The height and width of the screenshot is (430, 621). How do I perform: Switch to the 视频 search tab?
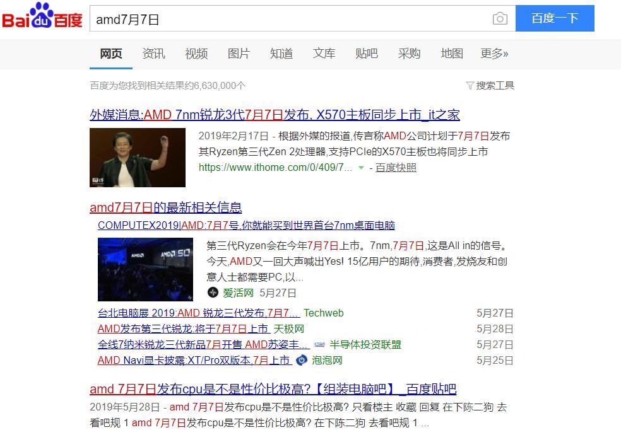[x=196, y=54]
